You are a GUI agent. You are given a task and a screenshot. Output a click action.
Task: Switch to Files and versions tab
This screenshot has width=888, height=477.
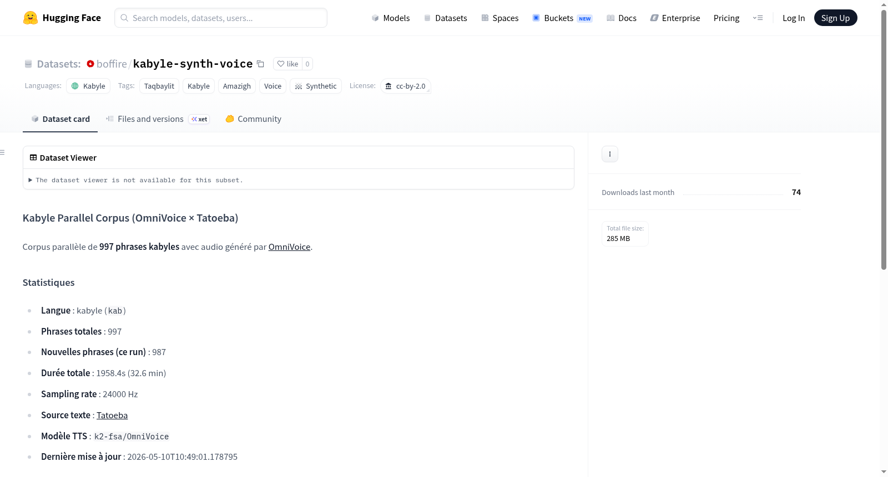[157, 119]
